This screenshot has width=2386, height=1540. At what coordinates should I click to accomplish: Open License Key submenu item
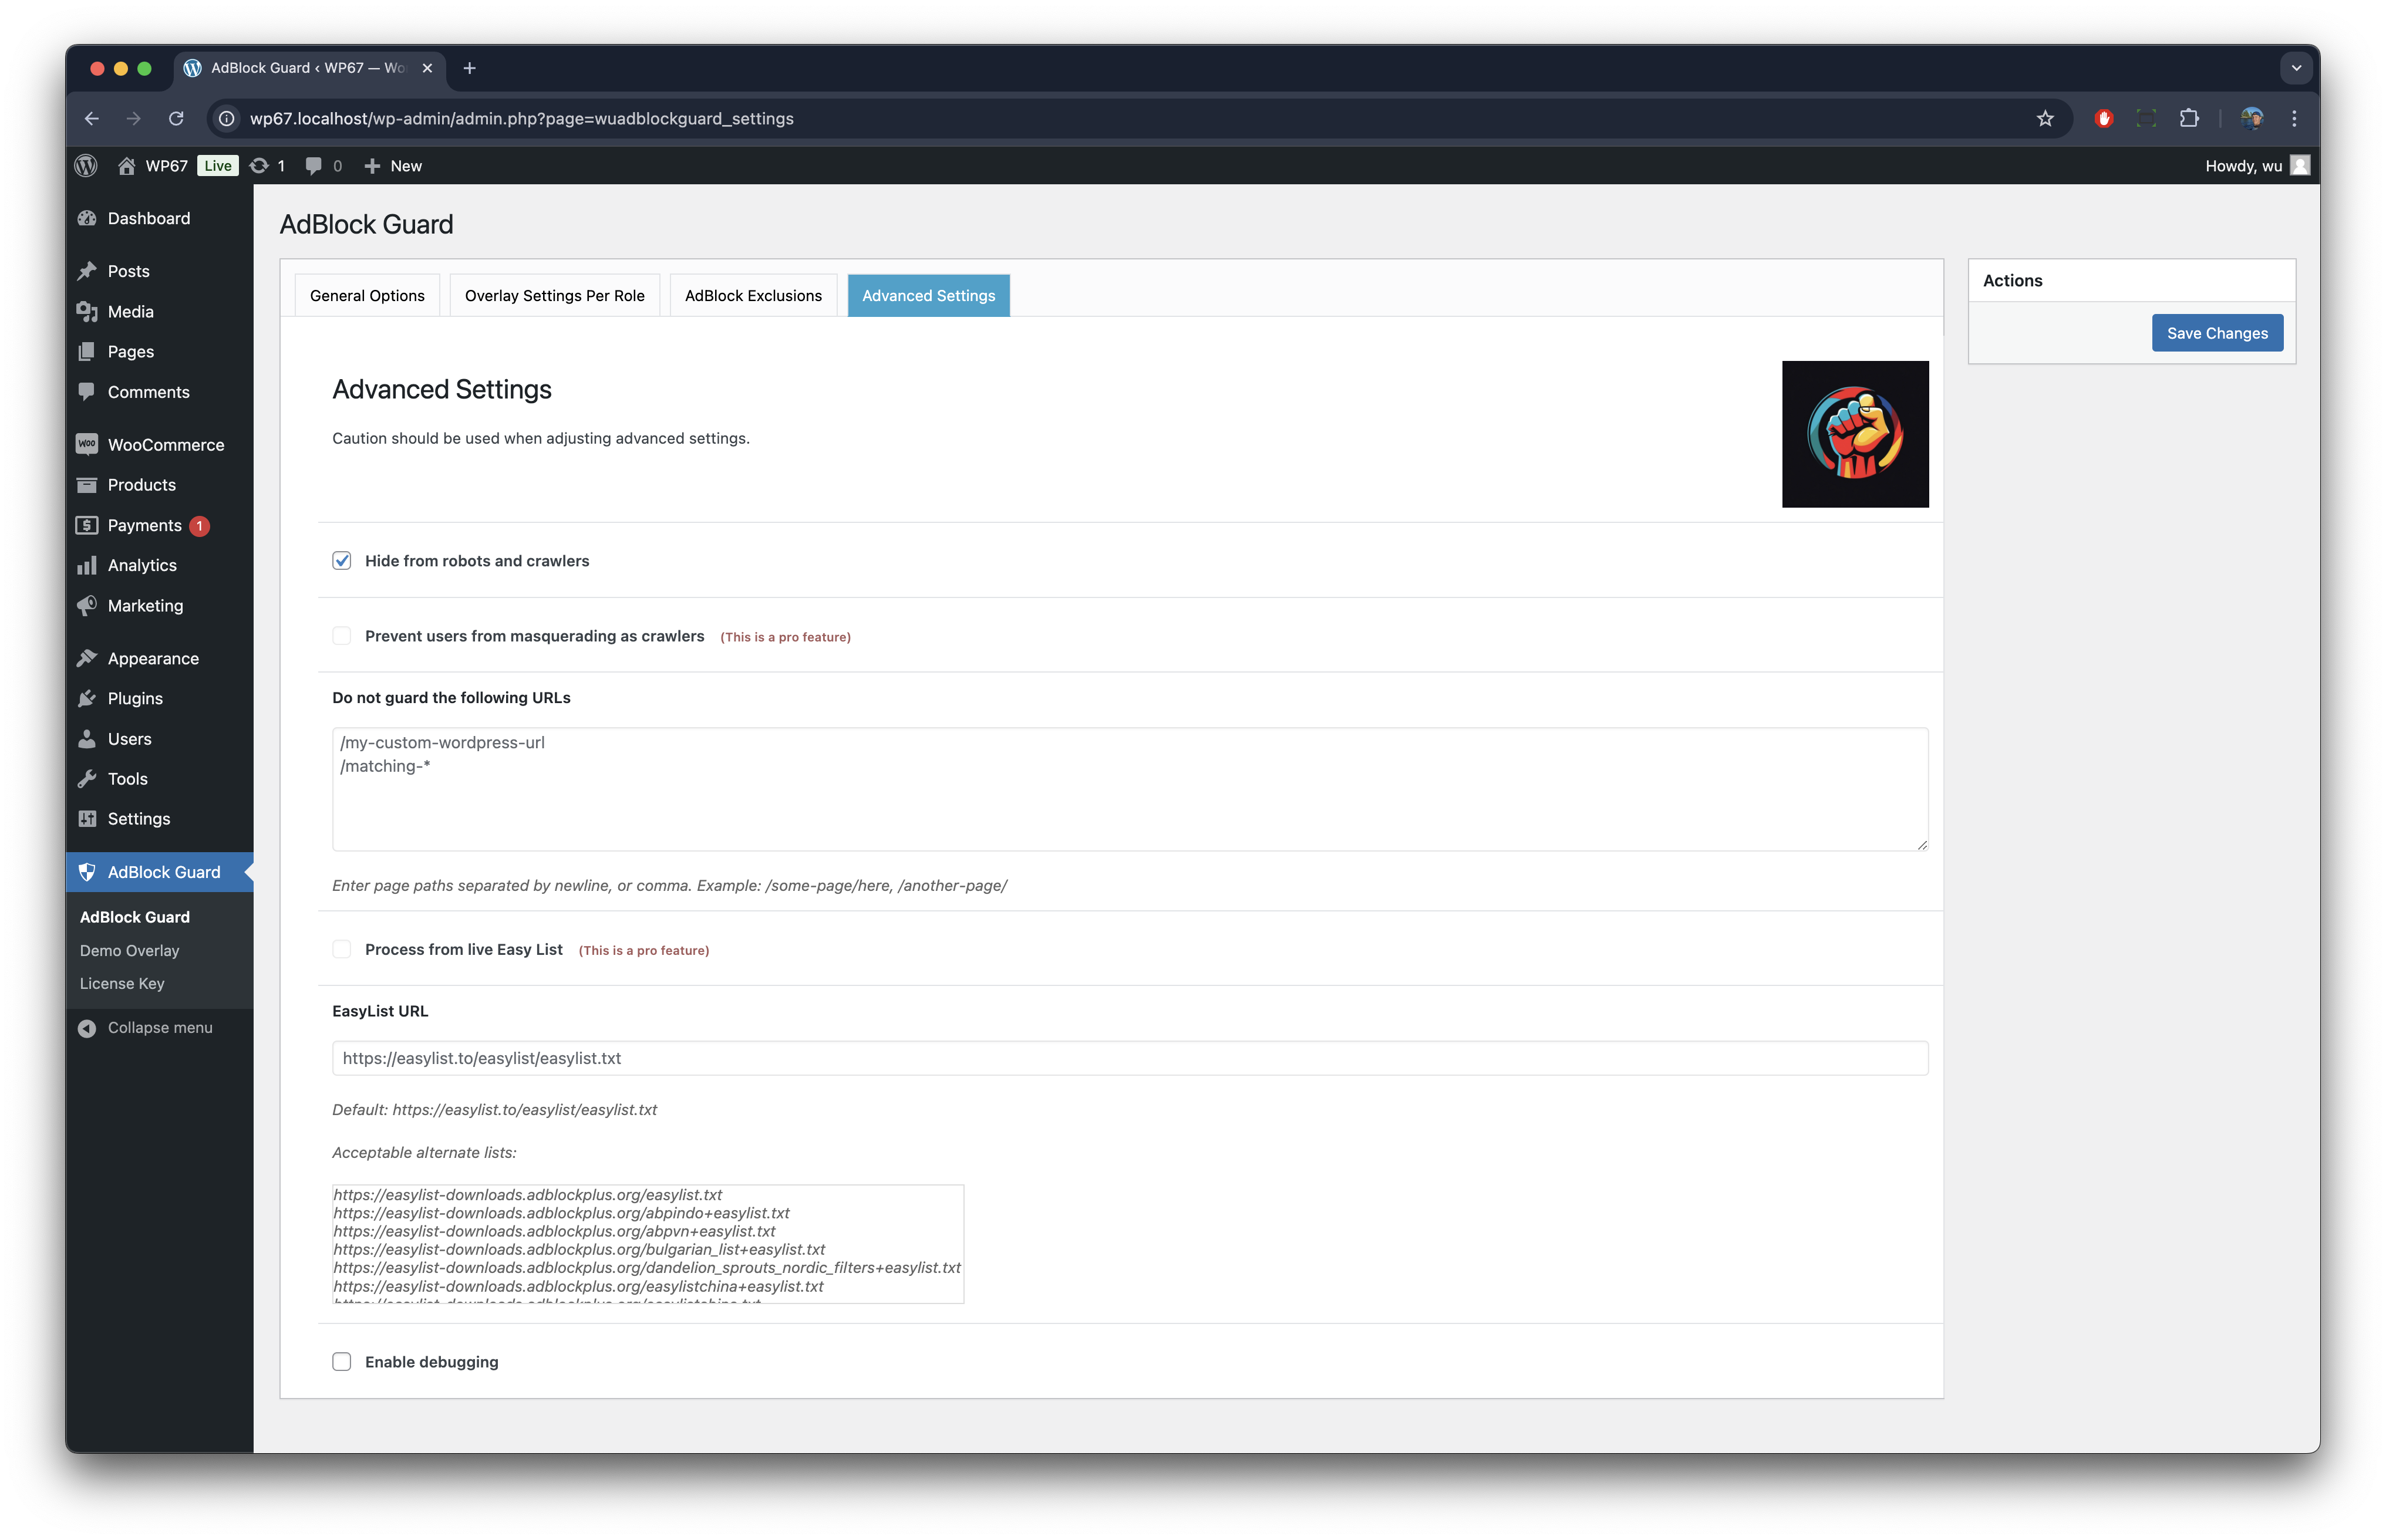click(x=122, y=983)
